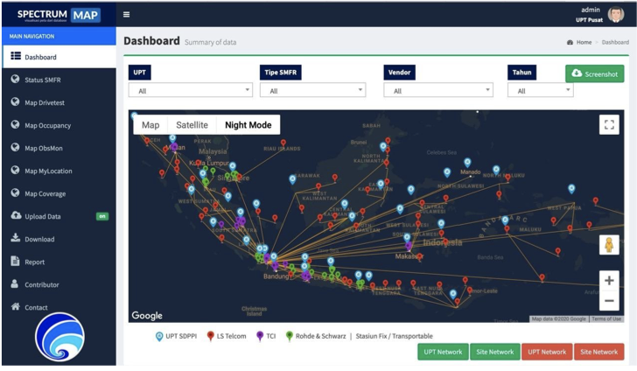This screenshot has height=371, width=637.
Task: Click Home breadcrumb link
Action: [x=584, y=42]
